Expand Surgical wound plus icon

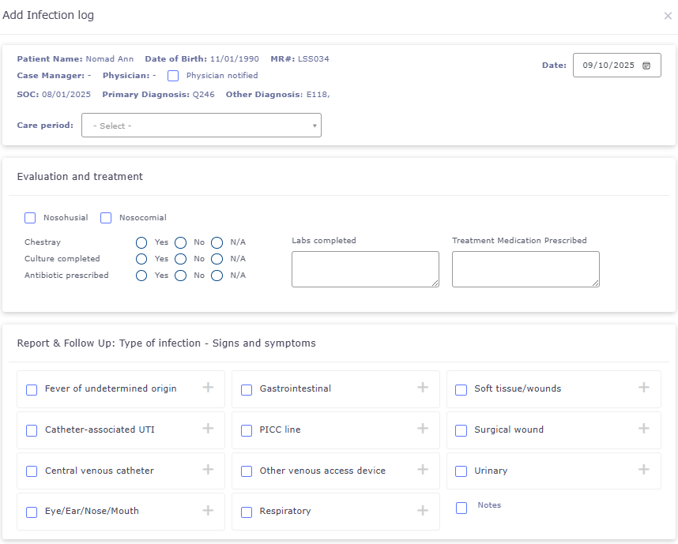pos(643,428)
